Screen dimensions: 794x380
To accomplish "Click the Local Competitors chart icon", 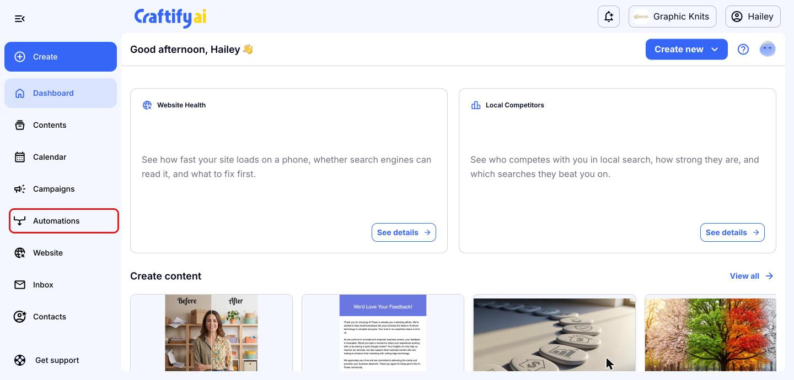I will click(476, 105).
